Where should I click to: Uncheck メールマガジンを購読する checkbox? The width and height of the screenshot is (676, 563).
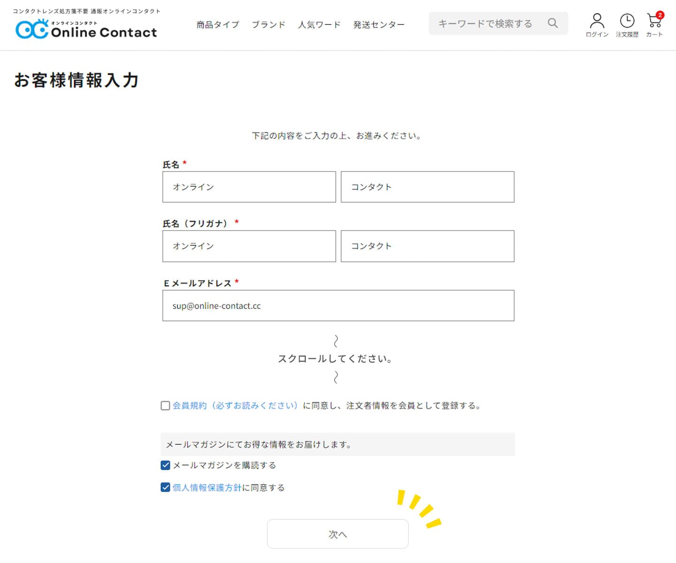click(x=165, y=465)
